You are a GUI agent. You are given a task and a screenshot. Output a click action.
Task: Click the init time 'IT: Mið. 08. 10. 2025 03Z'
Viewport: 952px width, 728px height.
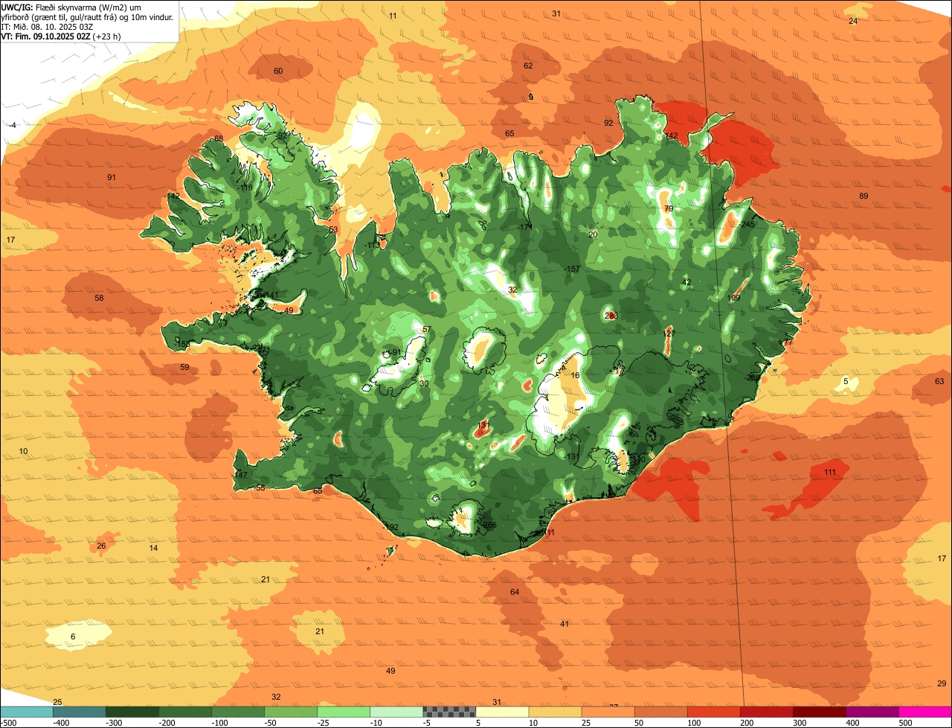click(47, 26)
